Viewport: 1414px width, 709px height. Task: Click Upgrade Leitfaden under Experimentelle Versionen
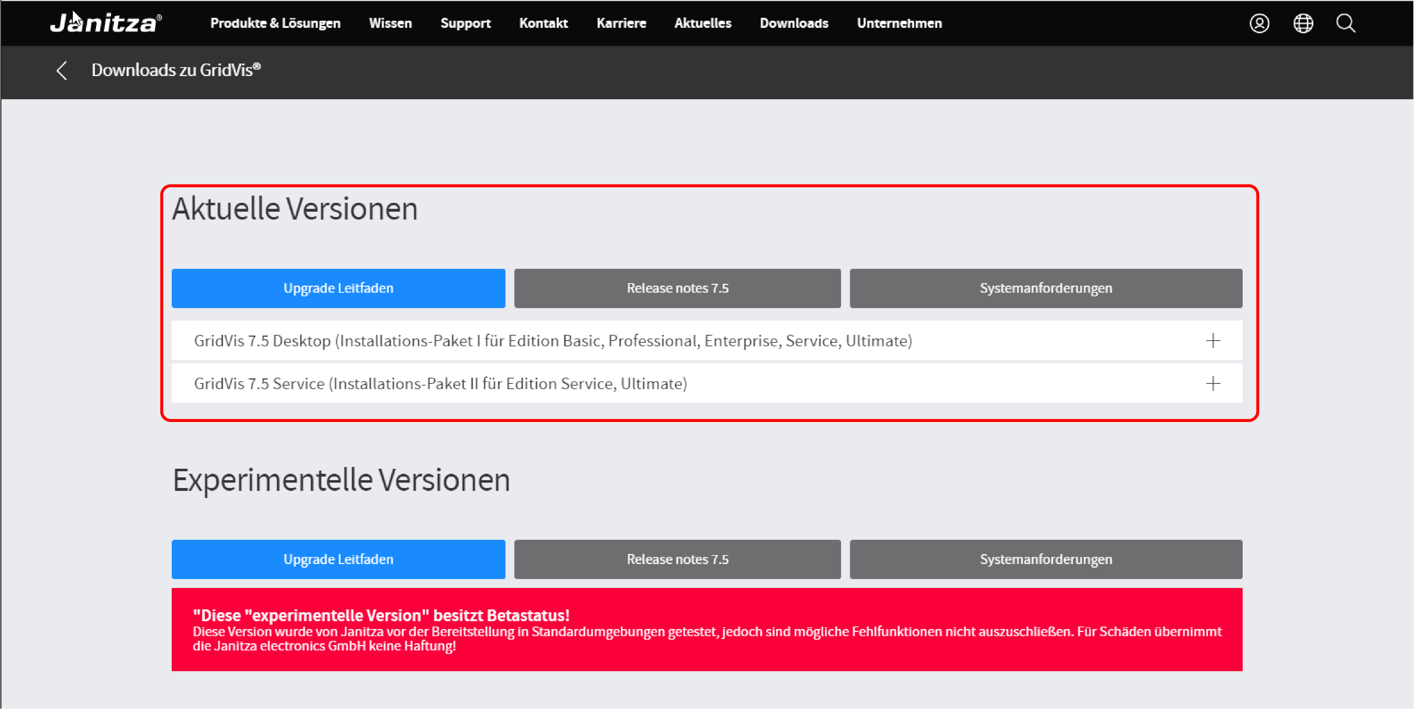click(x=338, y=559)
